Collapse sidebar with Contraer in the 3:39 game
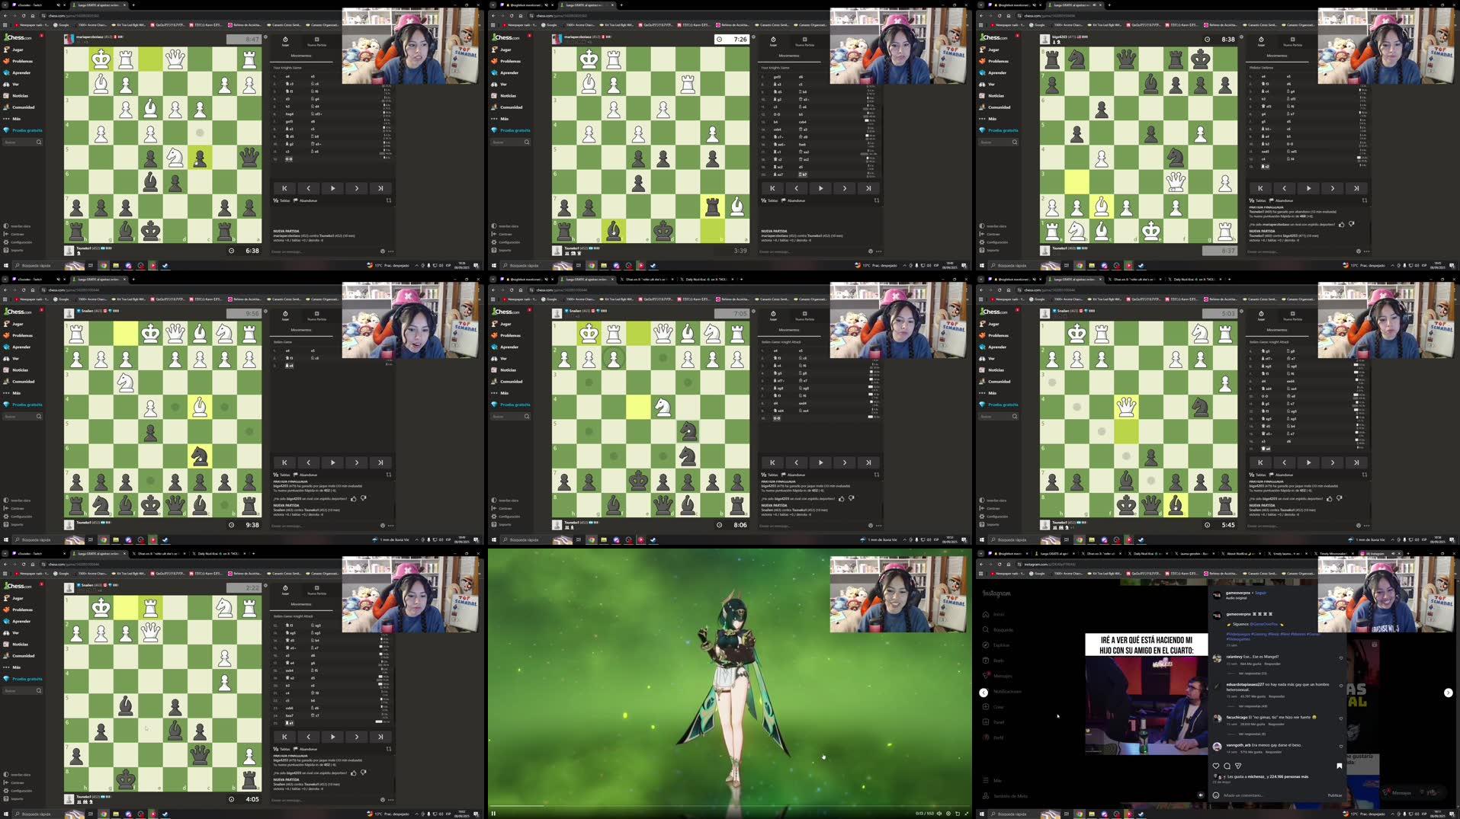Viewport: 1460px width, 819px height. pos(501,235)
